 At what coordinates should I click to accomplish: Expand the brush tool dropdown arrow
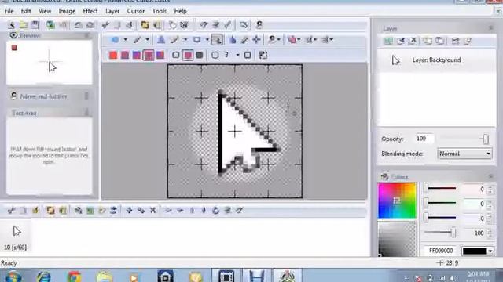(x=185, y=40)
